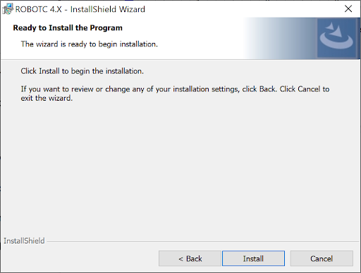Click the InstallShield label at bottom left

pyautogui.click(x=24, y=241)
